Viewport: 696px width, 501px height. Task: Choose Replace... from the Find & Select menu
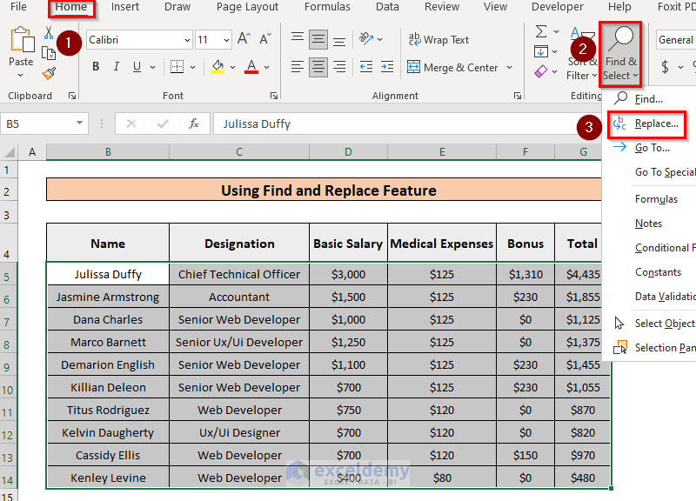656,124
